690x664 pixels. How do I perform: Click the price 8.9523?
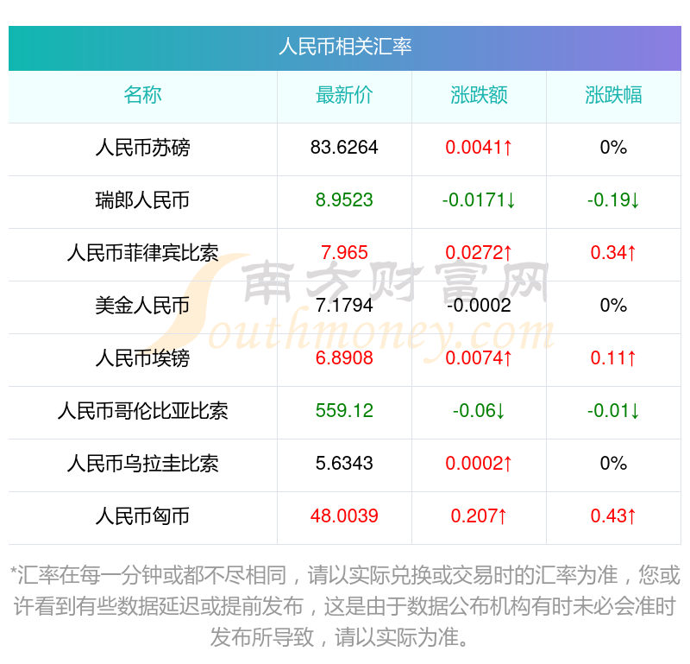click(344, 200)
